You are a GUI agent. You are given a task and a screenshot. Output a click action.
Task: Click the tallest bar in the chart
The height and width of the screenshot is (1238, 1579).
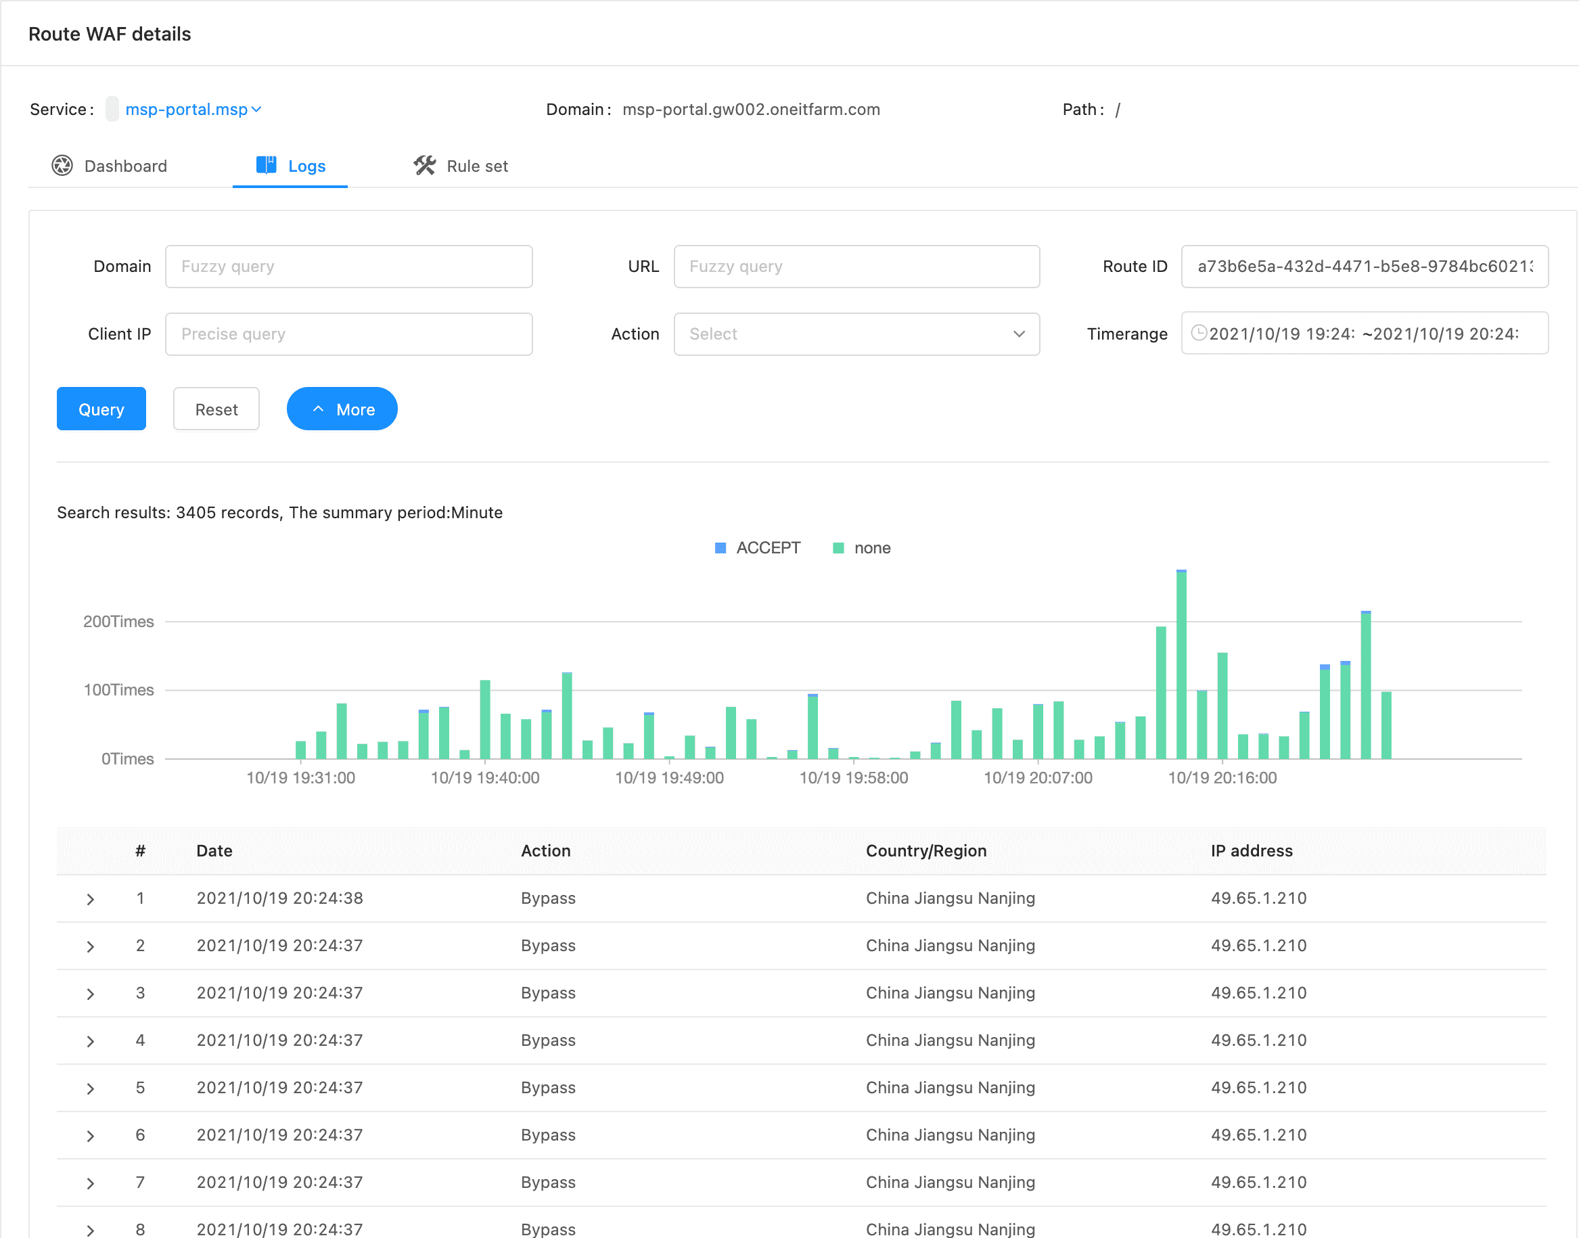[1181, 664]
